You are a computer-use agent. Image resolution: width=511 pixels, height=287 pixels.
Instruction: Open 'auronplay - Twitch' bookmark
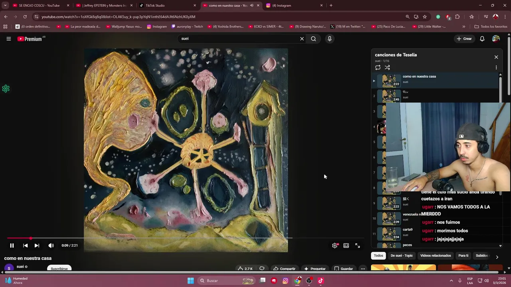(x=187, y=27)
